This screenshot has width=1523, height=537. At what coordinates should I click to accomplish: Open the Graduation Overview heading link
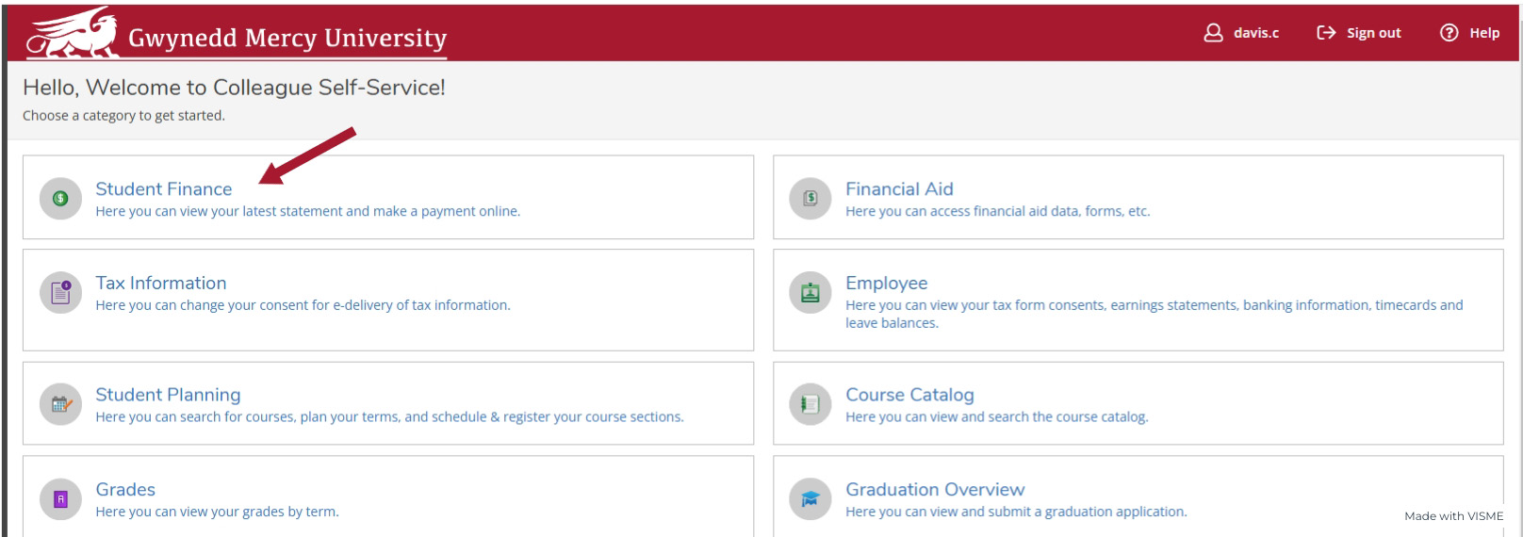tap(935, 489)
